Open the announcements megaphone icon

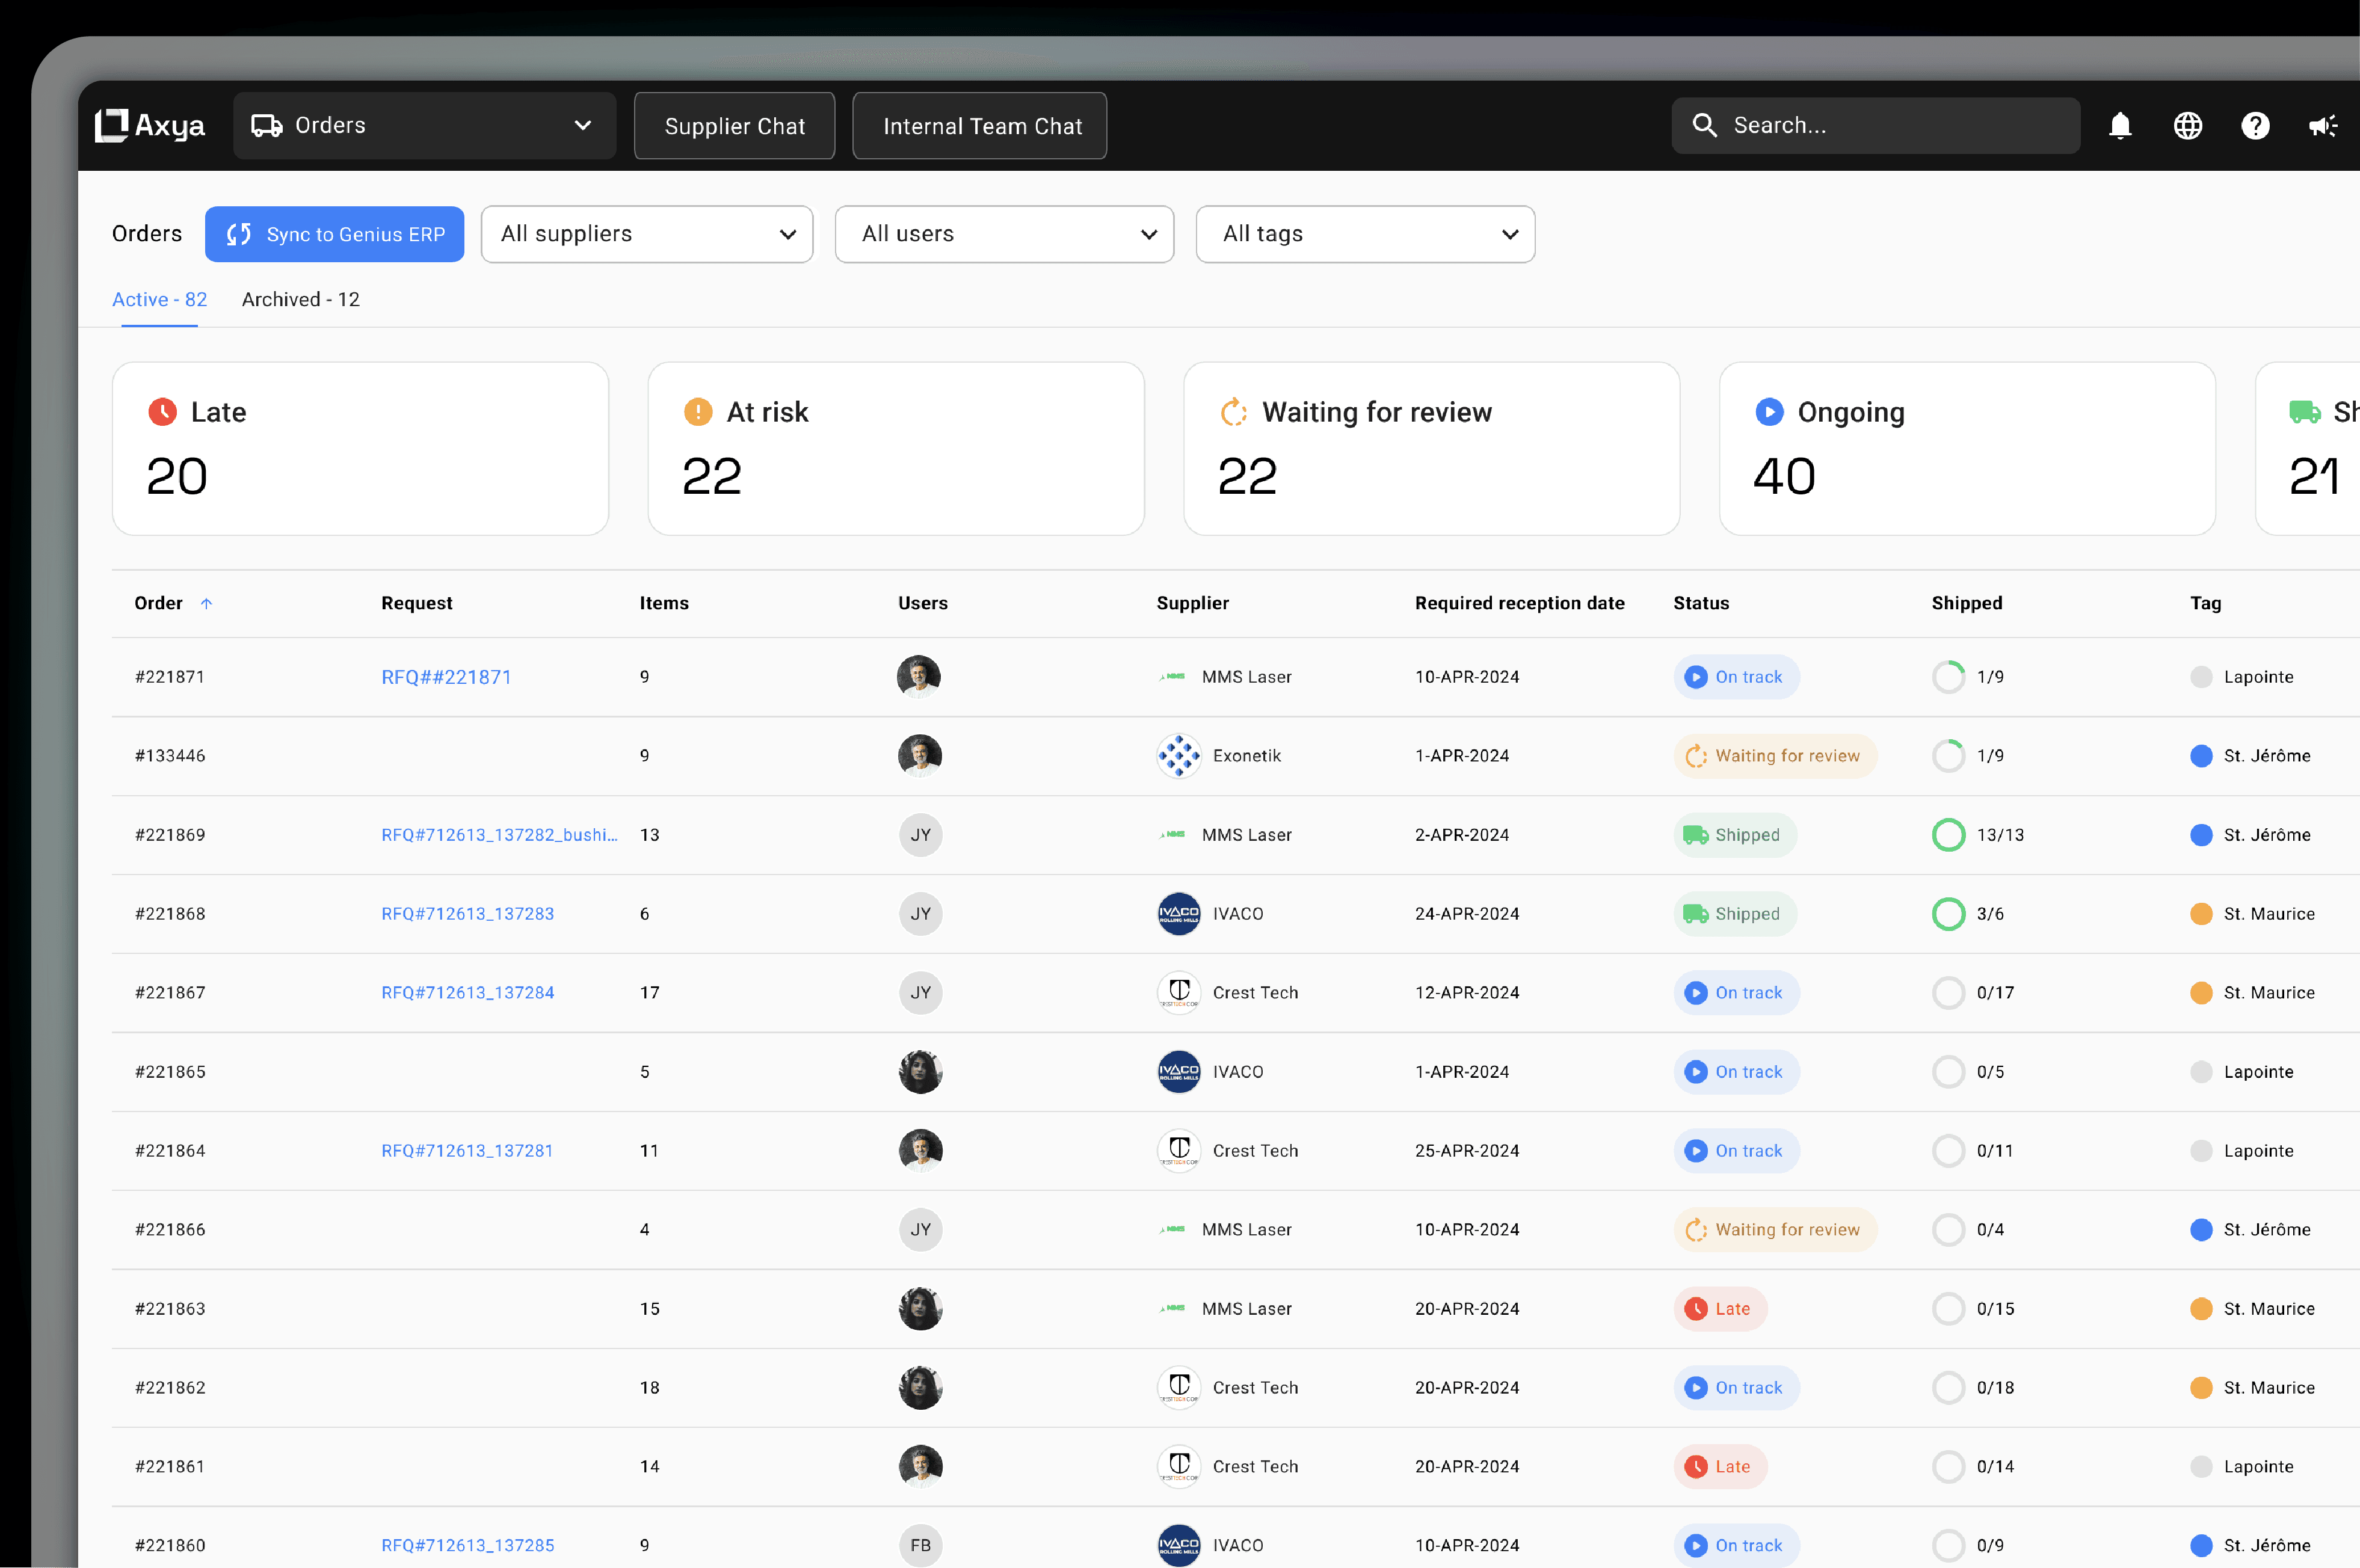[x=2321, y=126]
